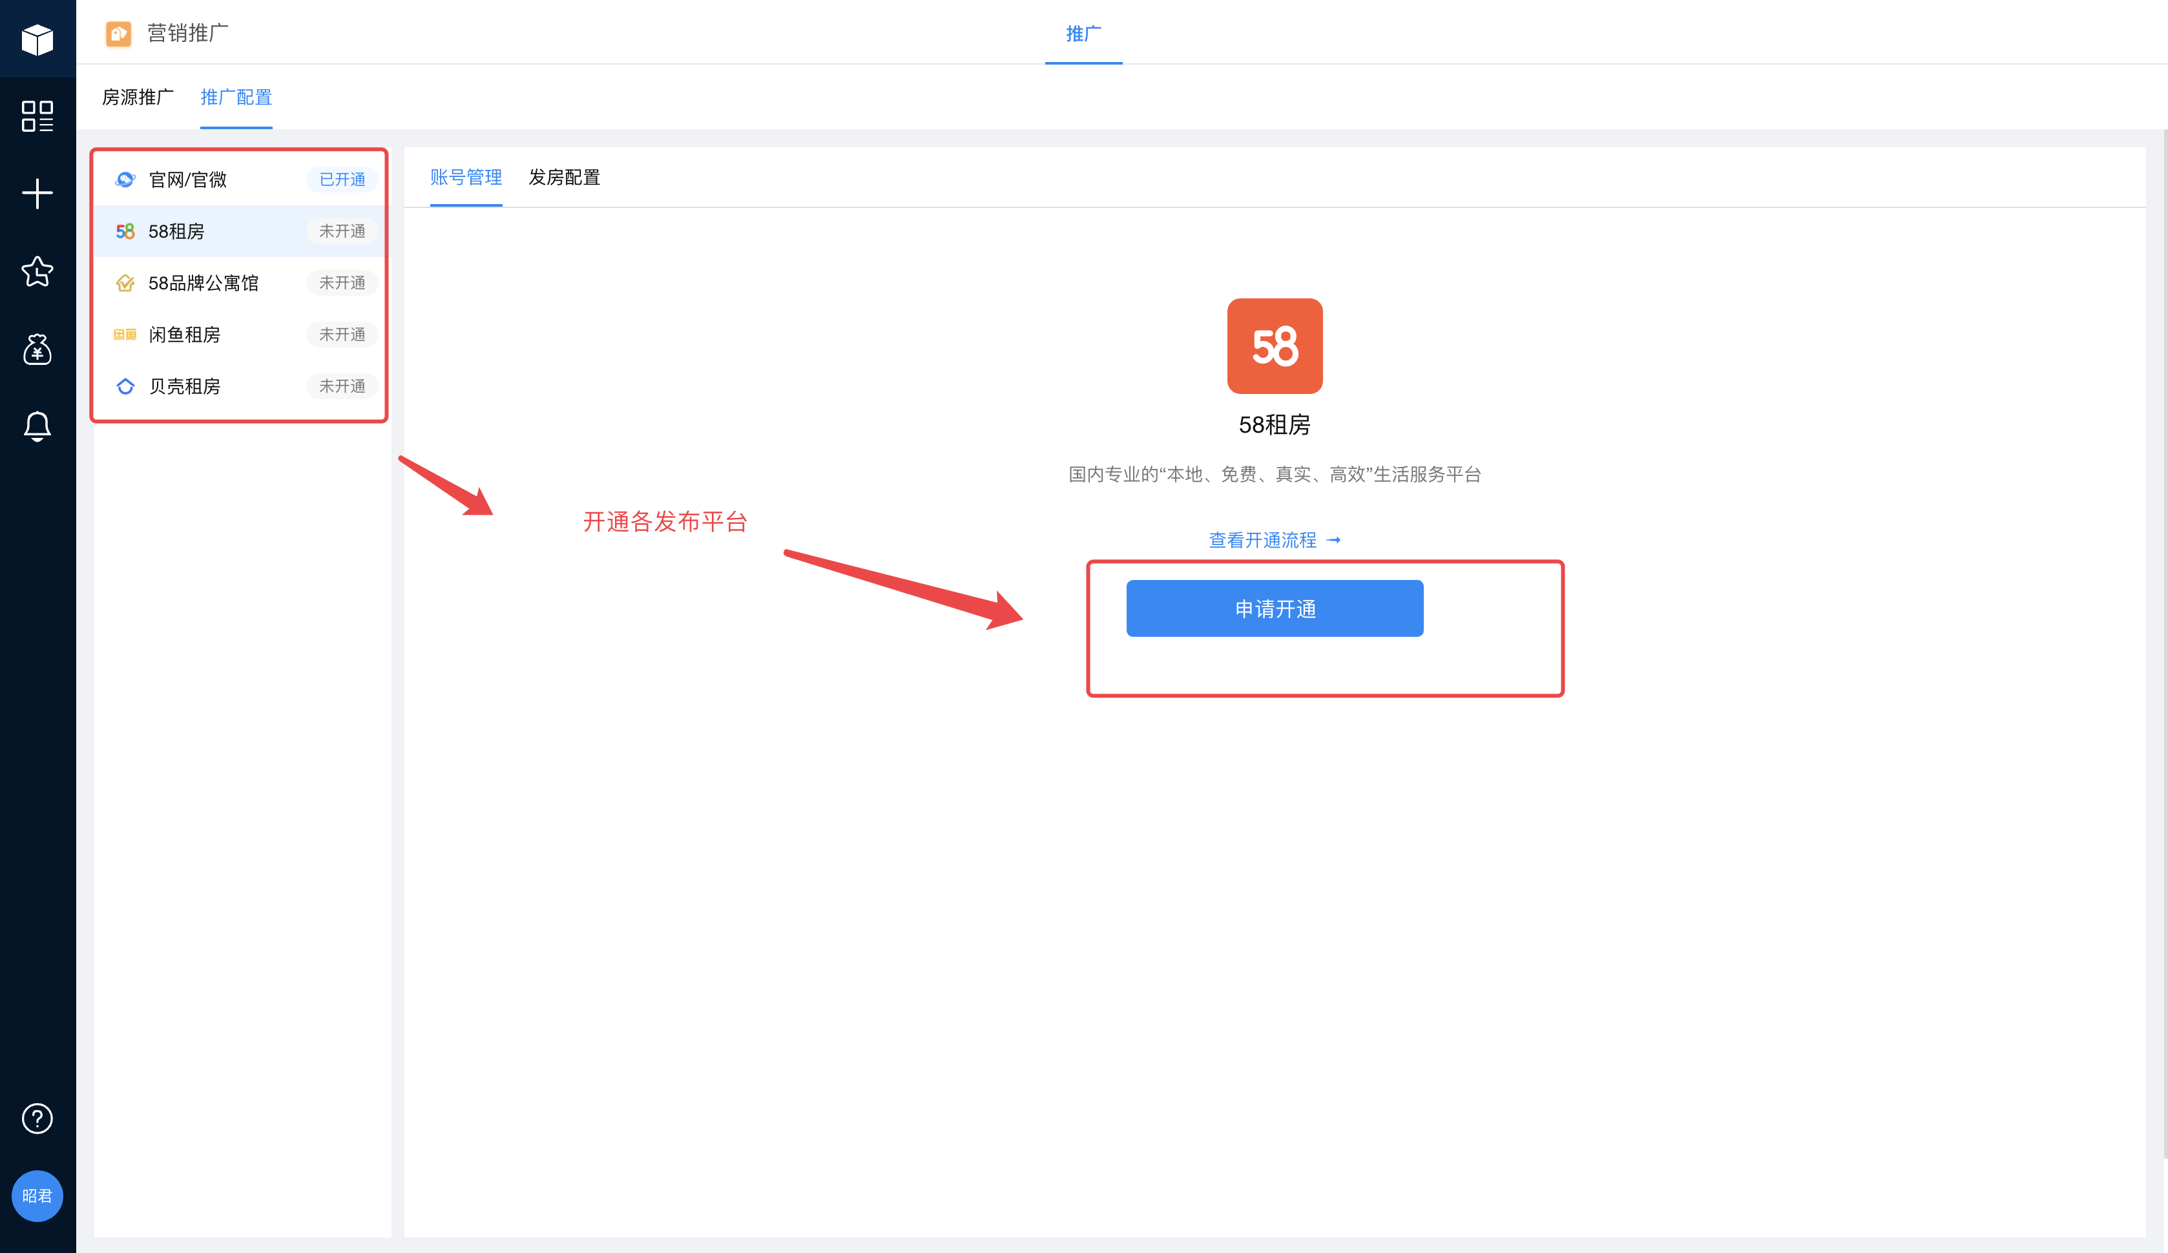Click the 未开通 badge for 58品牌公寓馆

342,282
